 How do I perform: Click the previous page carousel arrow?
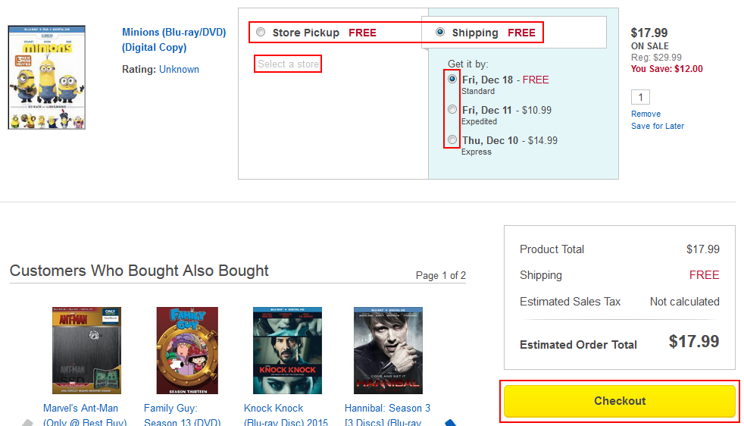(27, 422)
